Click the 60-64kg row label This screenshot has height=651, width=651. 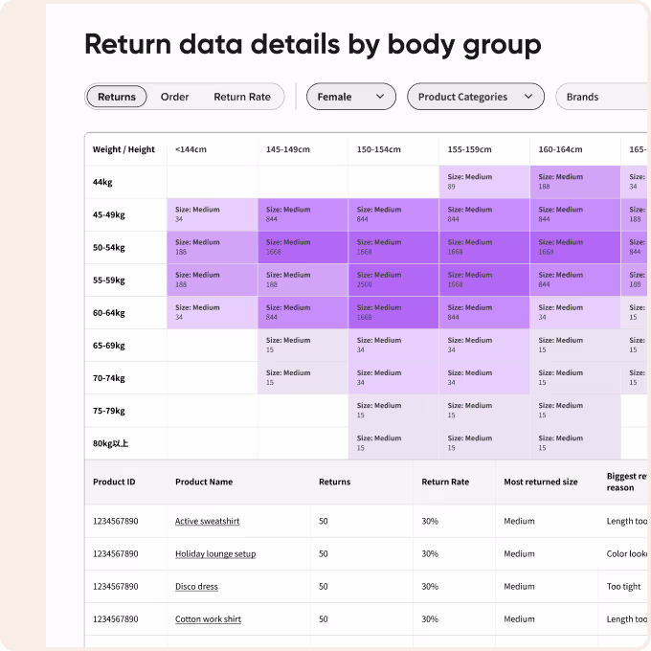(x=109, y=313)
